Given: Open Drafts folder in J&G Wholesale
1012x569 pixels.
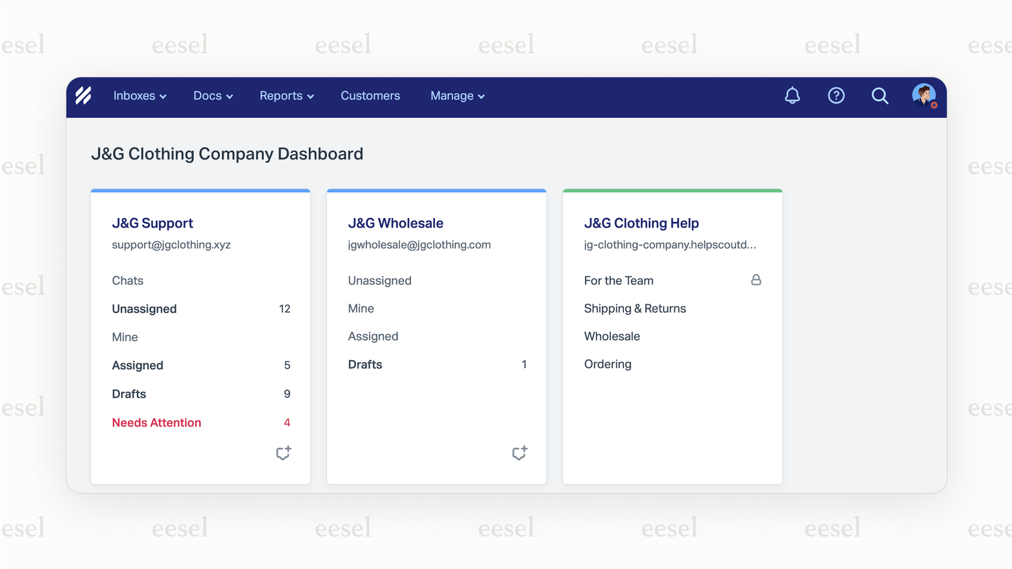Looking at the screenshot, I should (x=365, y=364).
